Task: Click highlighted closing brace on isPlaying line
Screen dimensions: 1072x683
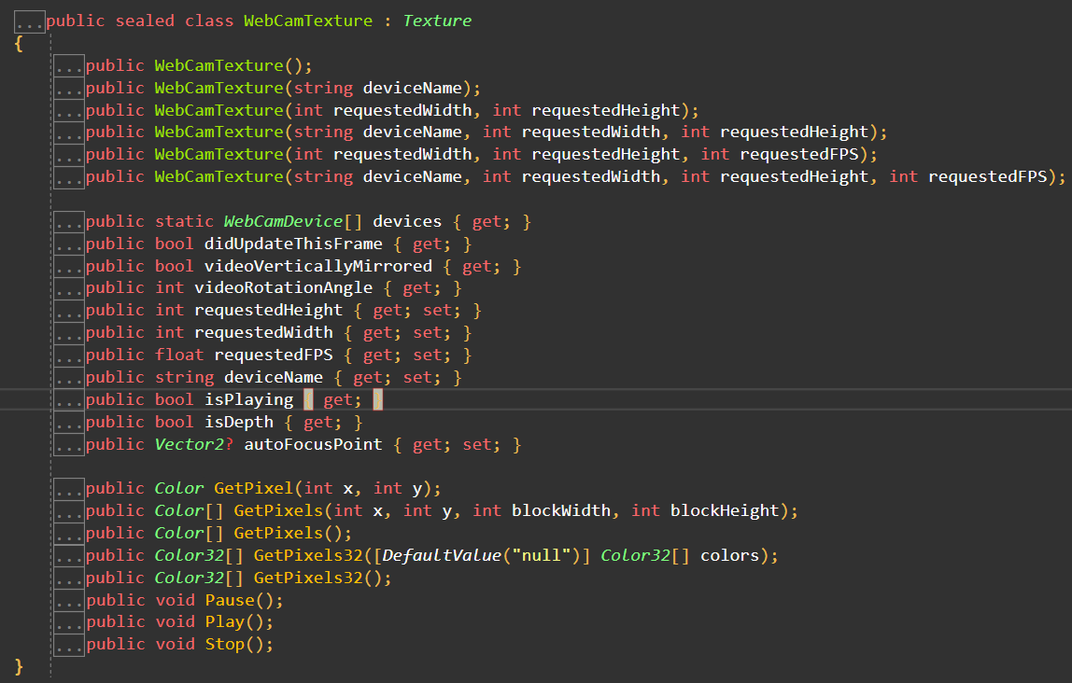Action: click(x=378, y=399)
